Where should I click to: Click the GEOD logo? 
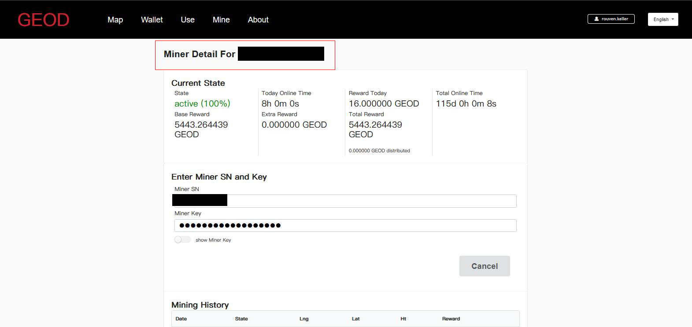(x=43, y=20)
